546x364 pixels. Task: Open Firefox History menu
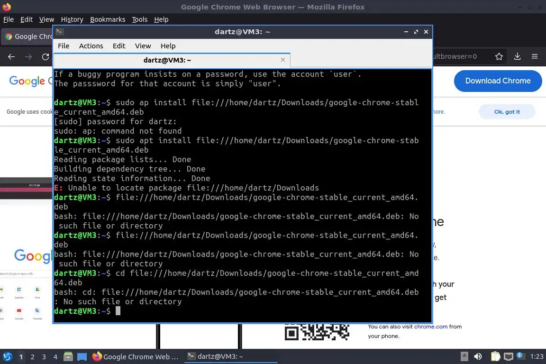coord(72,19)
